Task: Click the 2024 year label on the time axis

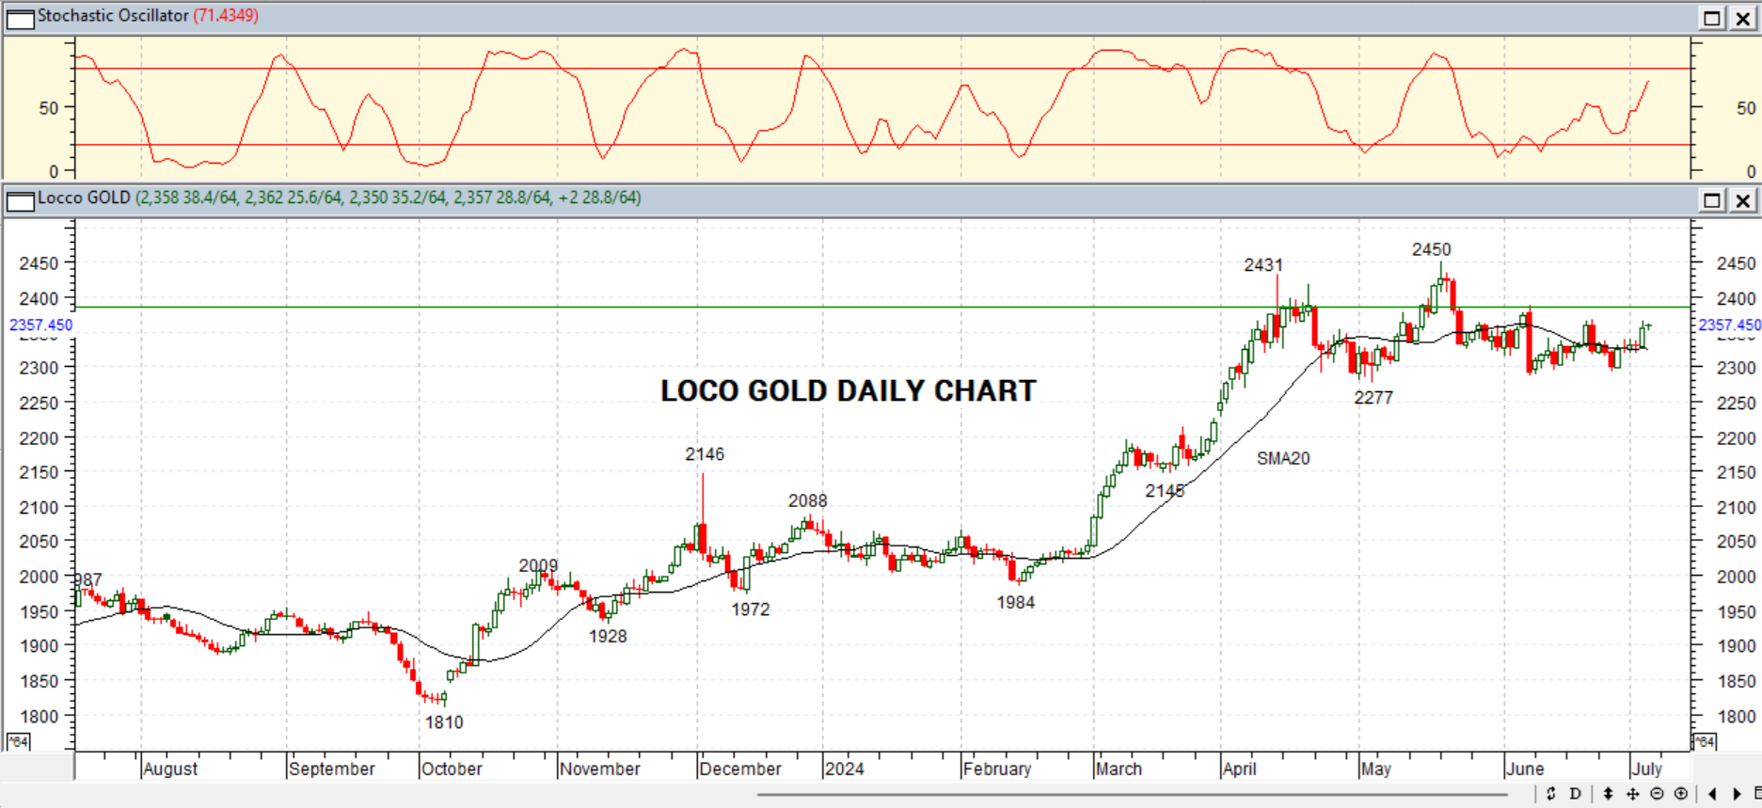Action: pyautogui.click(x=844, y=768)
